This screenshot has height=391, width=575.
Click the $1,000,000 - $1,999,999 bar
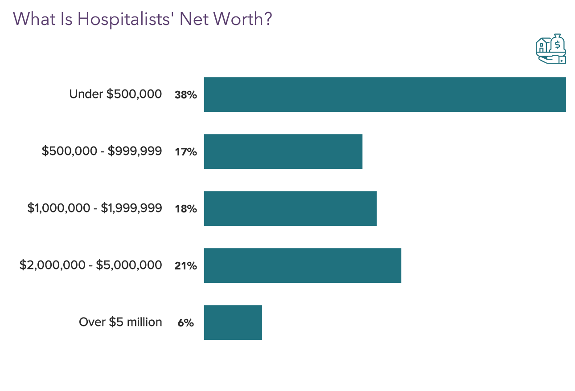290,208
